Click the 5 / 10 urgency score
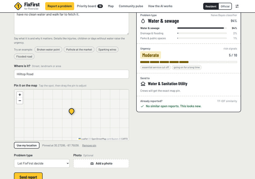The width and height of the screenshot is (255, 179). pyautogui.click(x=233, y=55)
